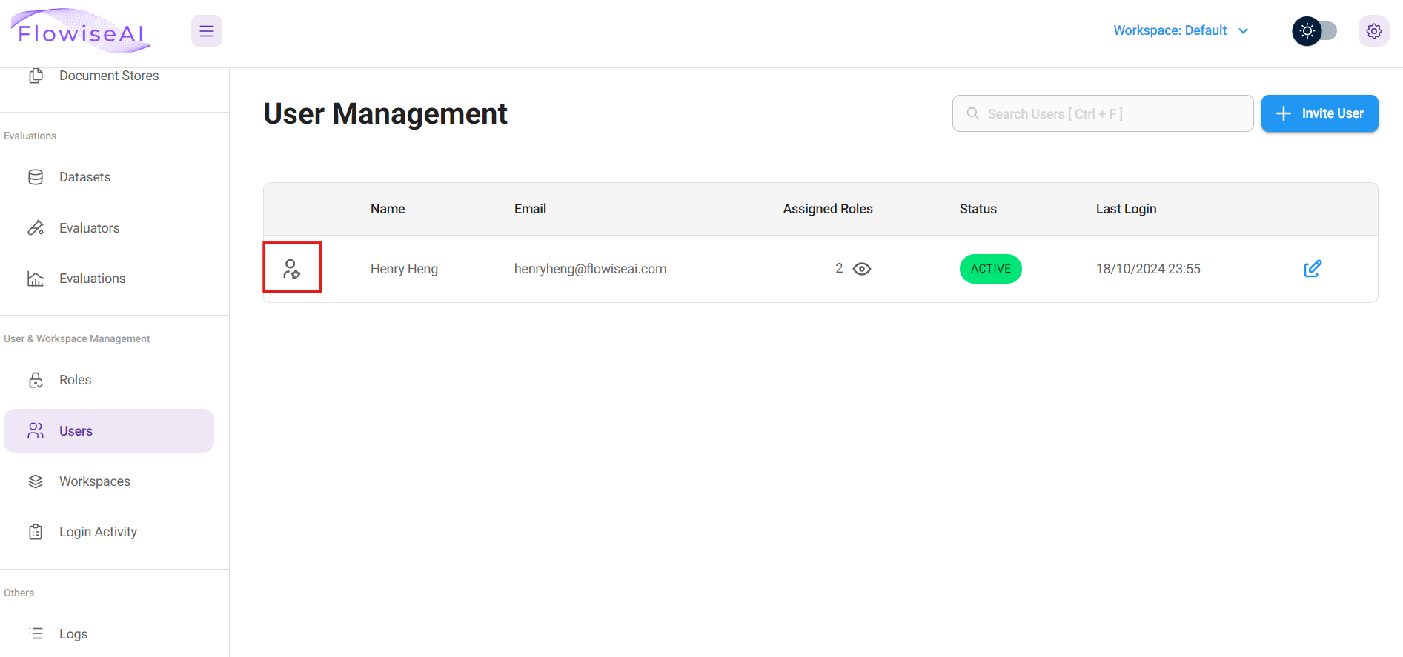
Task: Click the user admin icon in Henry's row
Action: tap(291, 268)
